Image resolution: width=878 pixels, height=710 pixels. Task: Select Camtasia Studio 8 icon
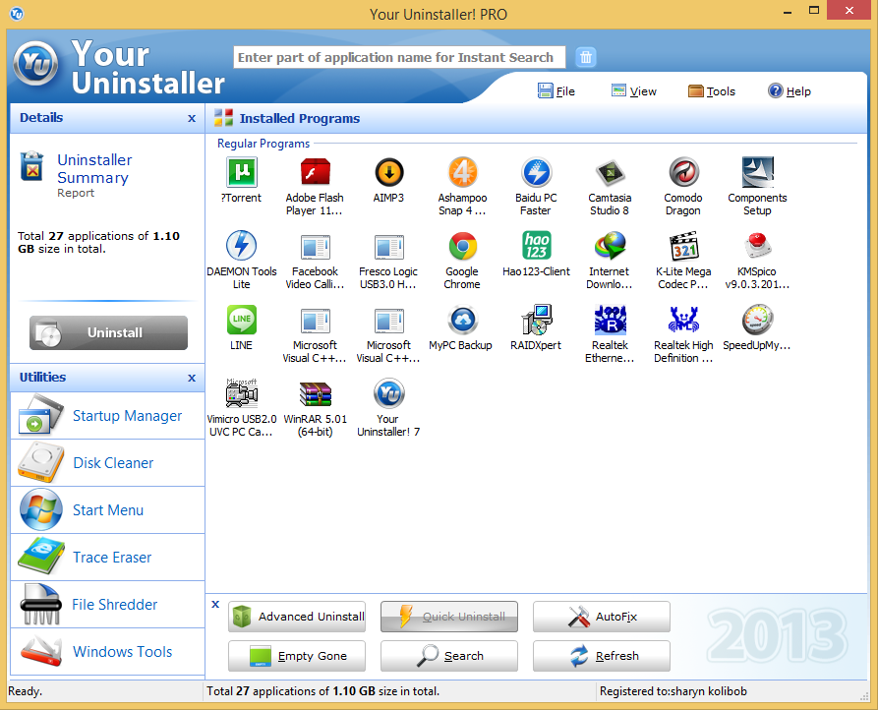click(610, 172)
